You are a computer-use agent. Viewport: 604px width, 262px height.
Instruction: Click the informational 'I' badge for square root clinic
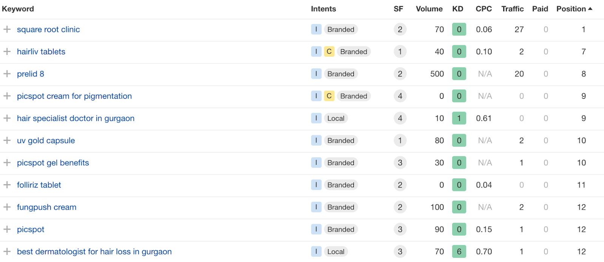tap(316, 29)
